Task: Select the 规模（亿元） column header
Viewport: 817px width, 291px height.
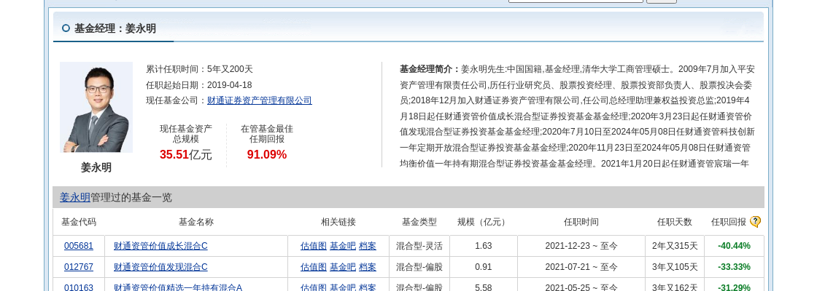Action: (483, 222)
